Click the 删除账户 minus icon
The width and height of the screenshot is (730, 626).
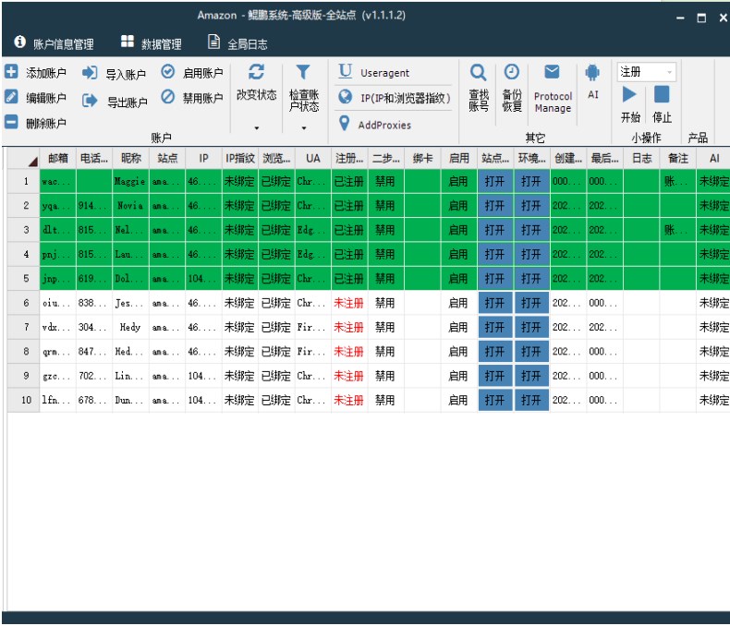[x=11, y=122]
